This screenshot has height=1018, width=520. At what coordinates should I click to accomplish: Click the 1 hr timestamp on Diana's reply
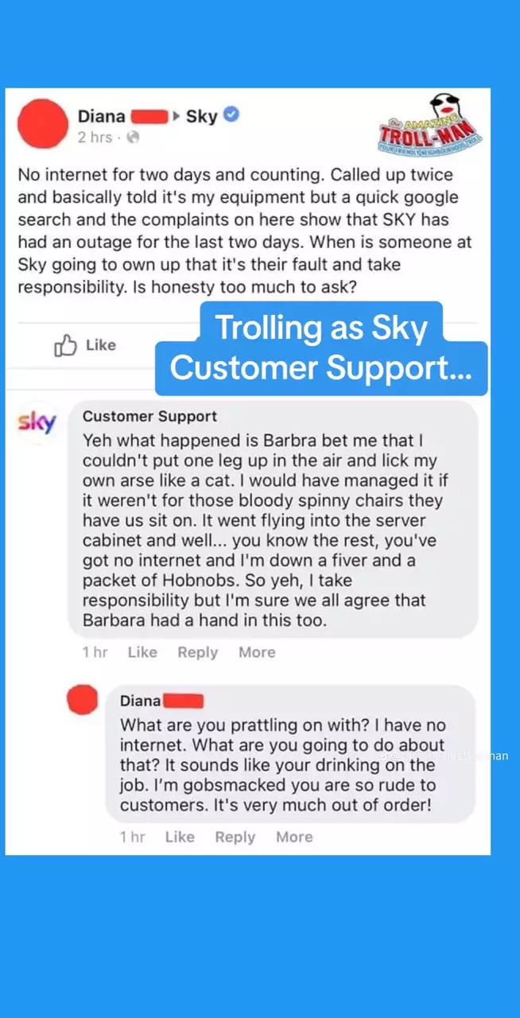coord(132,837)
